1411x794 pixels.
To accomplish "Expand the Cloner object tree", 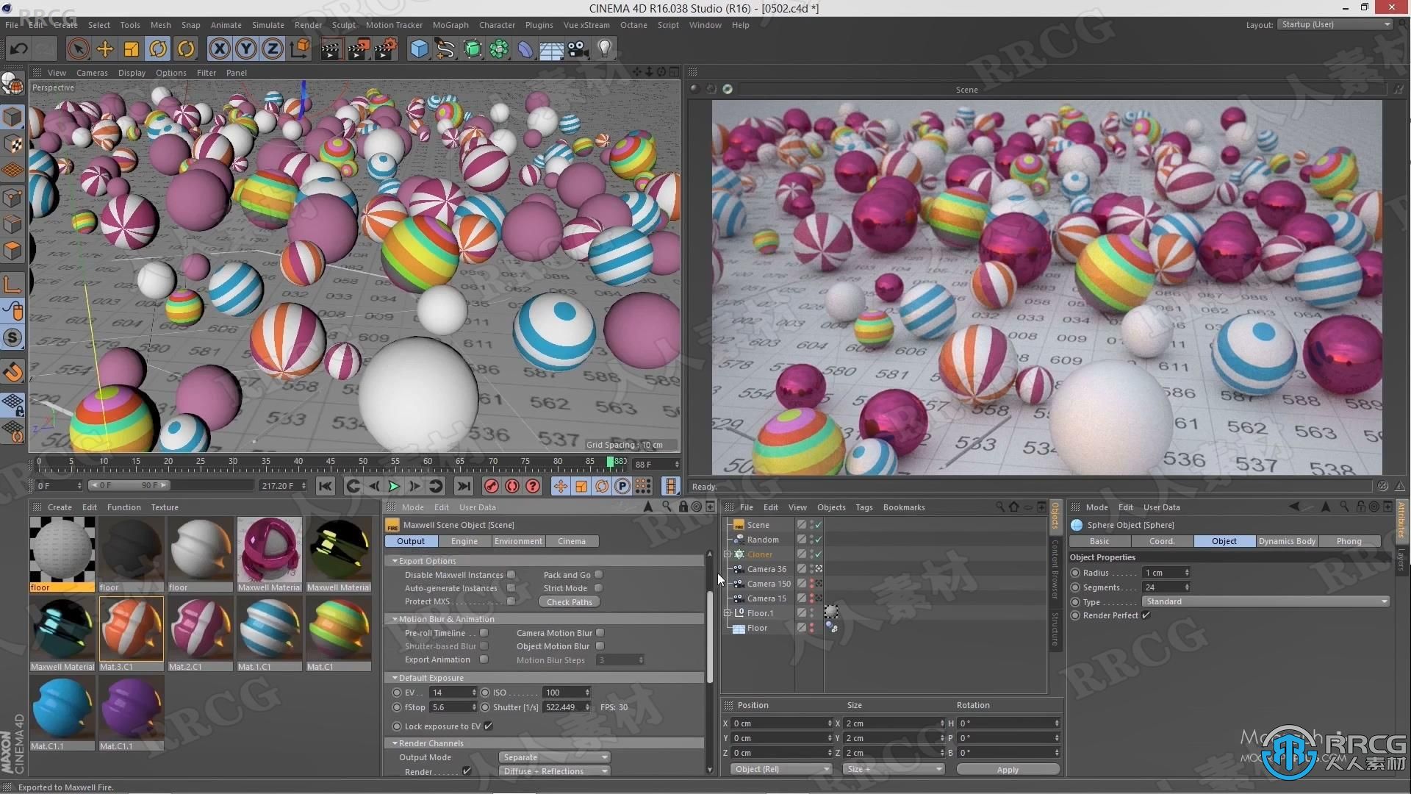I will (728, 554).
